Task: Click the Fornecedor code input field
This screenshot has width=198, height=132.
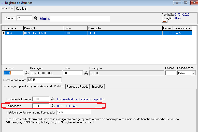Action: pos(40,106)
